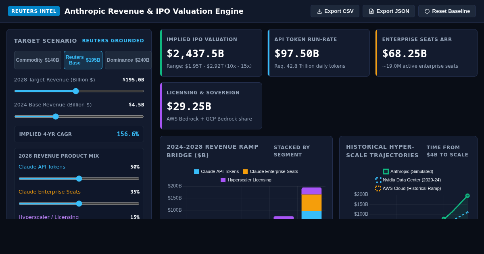The image size is (484, 254).
Task: Click the Range: $1.95T - $2.92T text
Action: coord(209,66)
